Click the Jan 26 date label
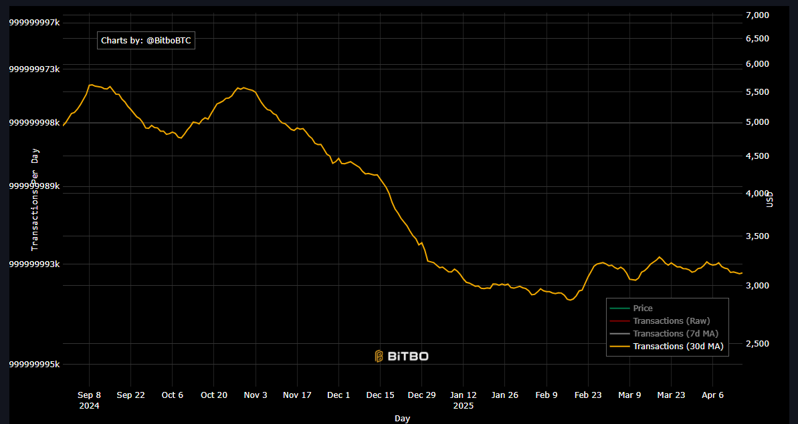Viewport: 798px width, 424px height. 505,395
